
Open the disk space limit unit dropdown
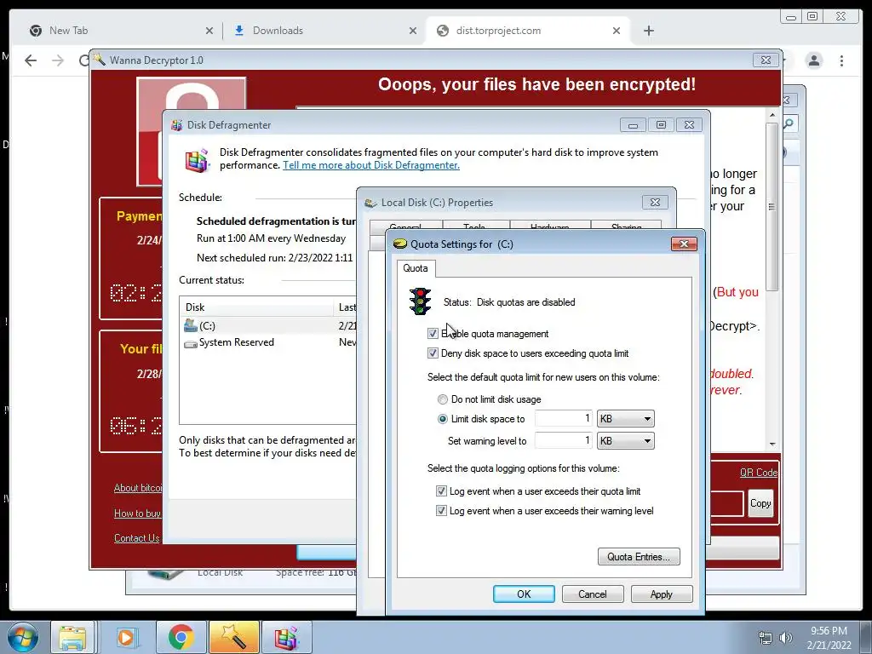626,419
